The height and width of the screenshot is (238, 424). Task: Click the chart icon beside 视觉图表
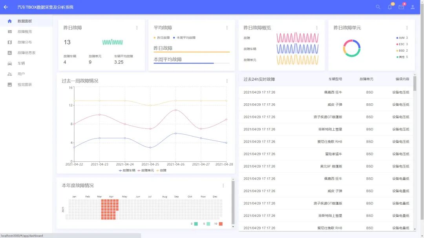point(10,84)
